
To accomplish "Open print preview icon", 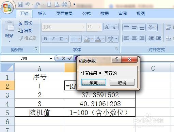I will pyautogui.click(x=57, y=4).
